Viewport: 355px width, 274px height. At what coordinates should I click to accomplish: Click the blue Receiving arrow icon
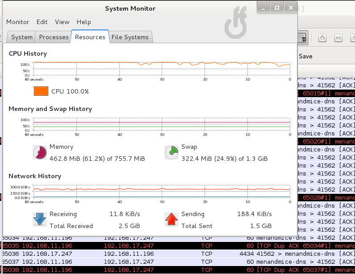(40, 219)
